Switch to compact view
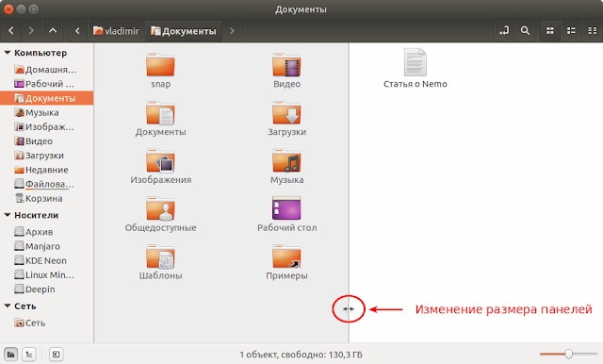 [593, 31]
